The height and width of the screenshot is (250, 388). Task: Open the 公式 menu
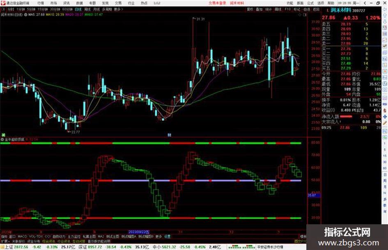[310, 3]
